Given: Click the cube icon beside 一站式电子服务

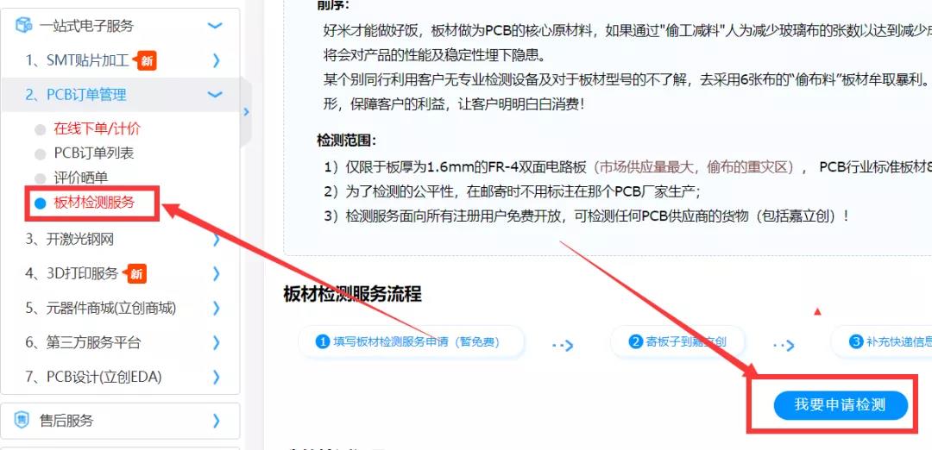Looking at the screenshot, I should point(23,26).
